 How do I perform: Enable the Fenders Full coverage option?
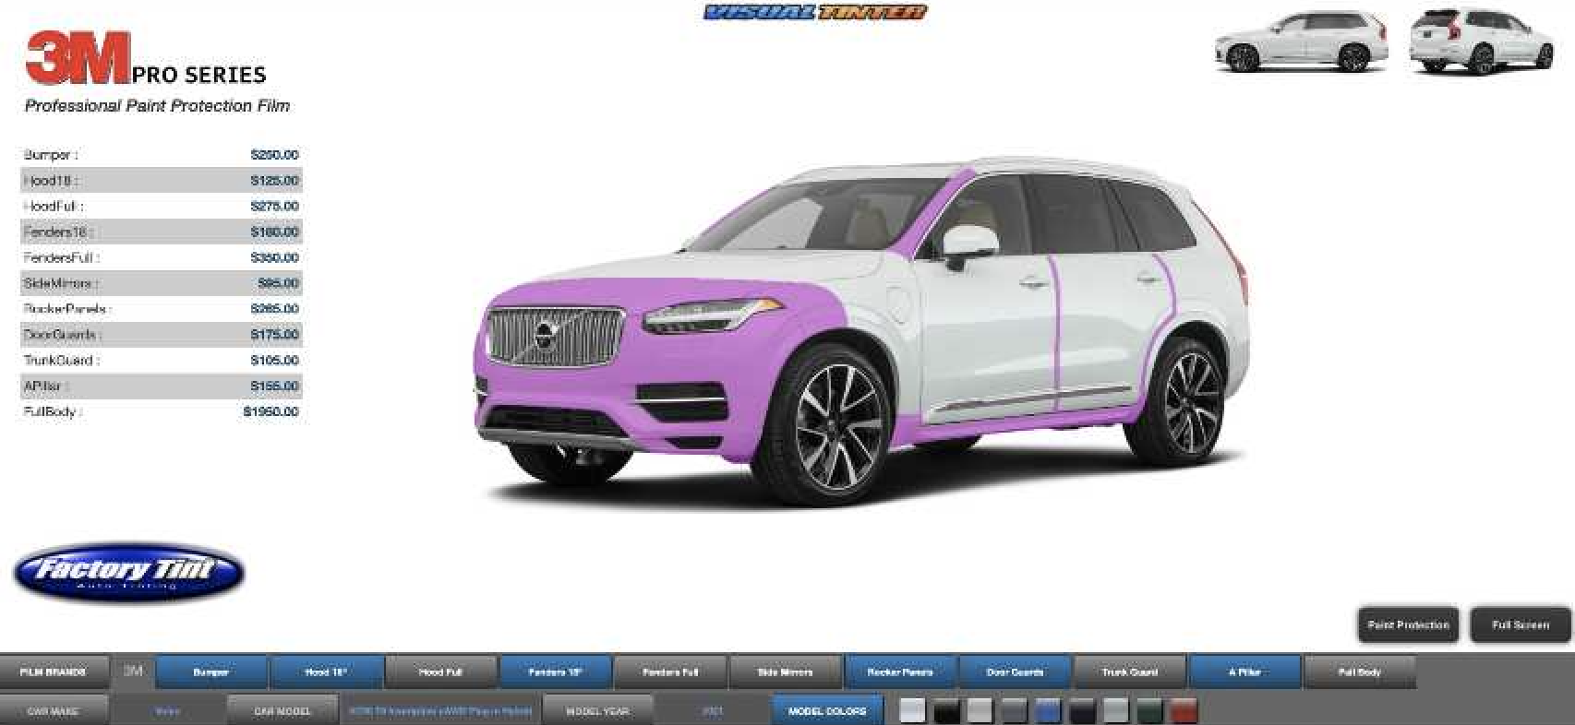(x=670, y=672)
